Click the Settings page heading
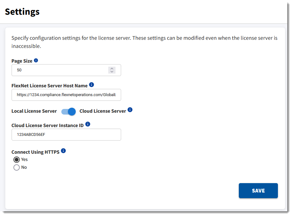The image size is (292, 216). click(22, 12)
